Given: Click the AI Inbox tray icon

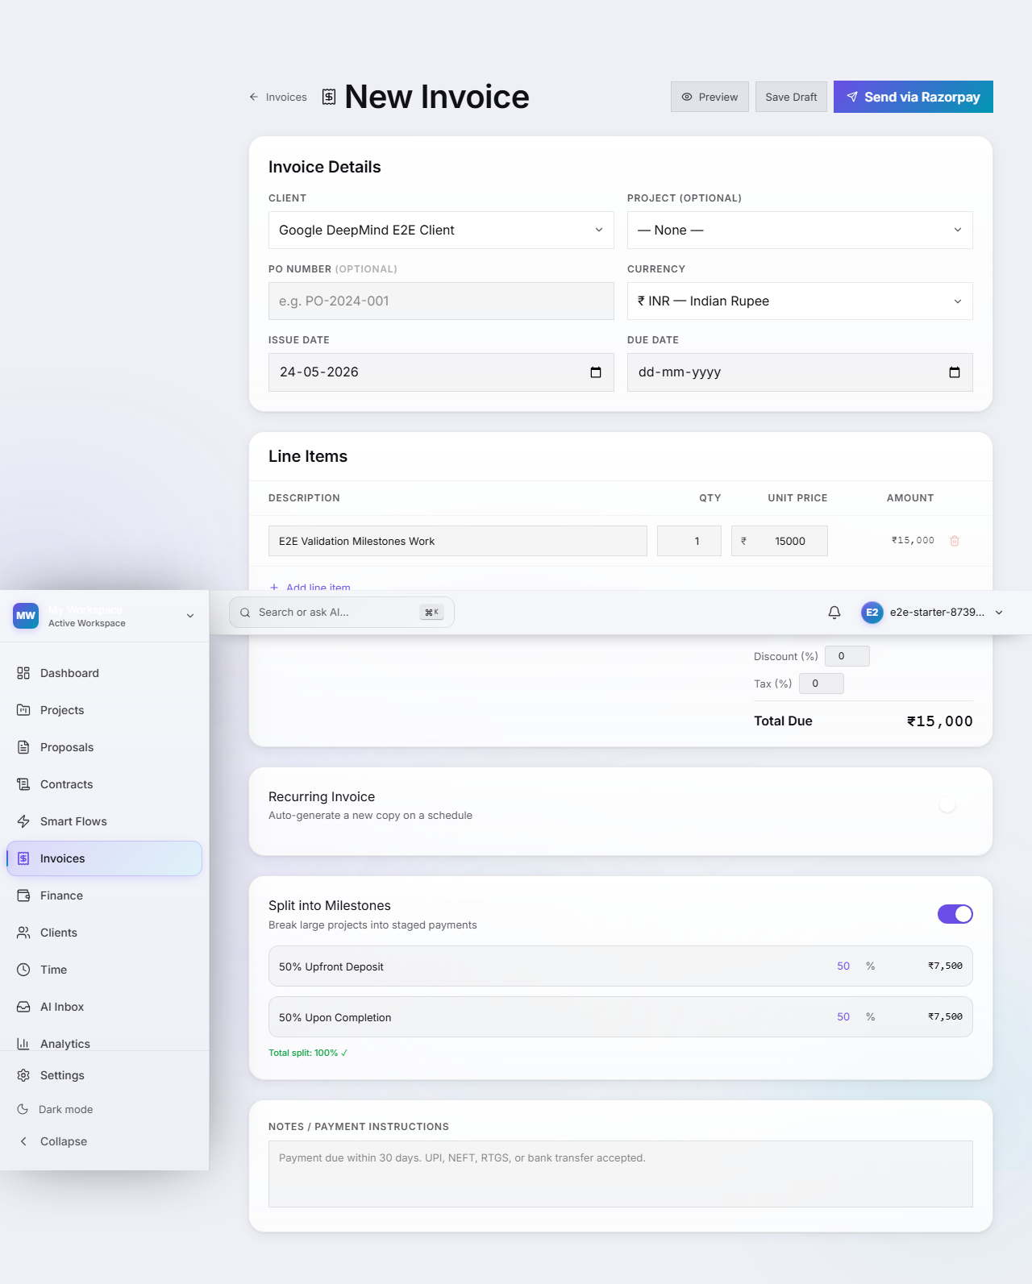Looking at the screenshot, I should coord(23,1007).
